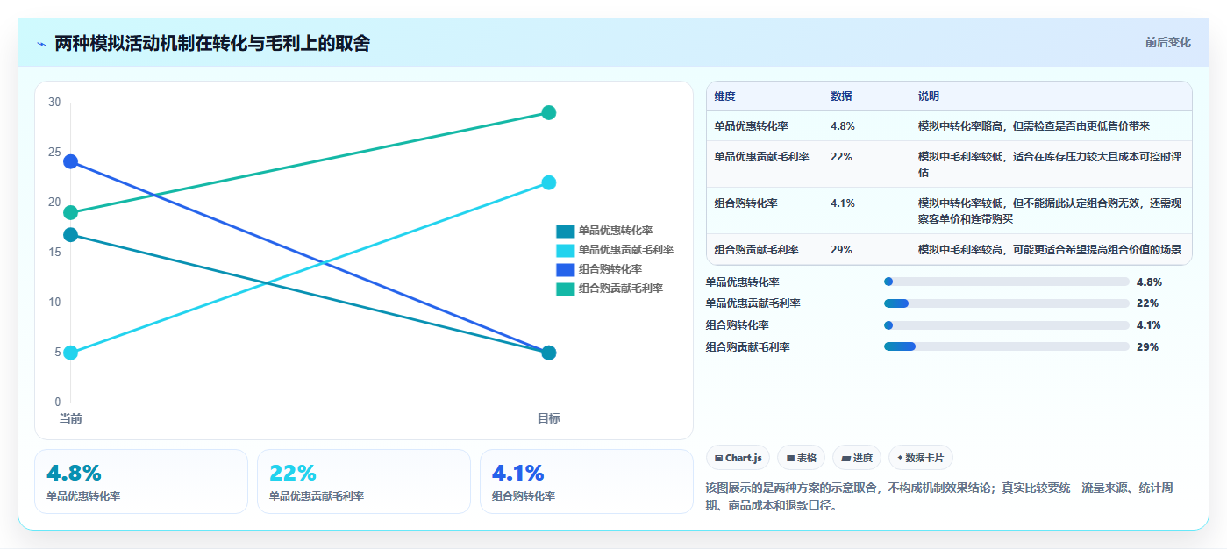Toggle 单品优惠贡献毛利率 legend color box

pos(565,250)
